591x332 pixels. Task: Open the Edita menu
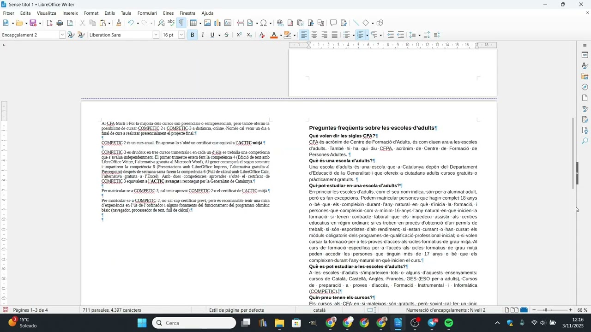pos(25,13)
